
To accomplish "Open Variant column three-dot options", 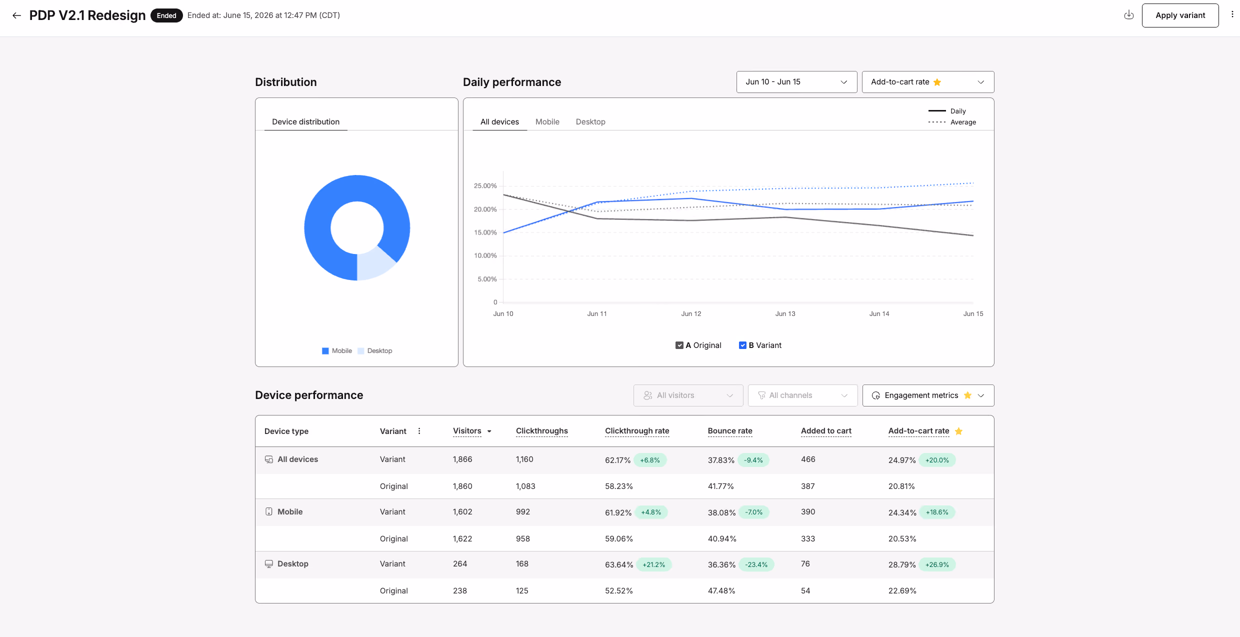I will (419, 431).
